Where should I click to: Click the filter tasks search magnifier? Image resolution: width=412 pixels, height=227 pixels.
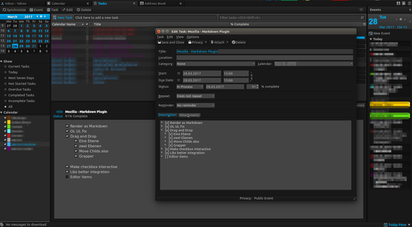pos(363,18)
